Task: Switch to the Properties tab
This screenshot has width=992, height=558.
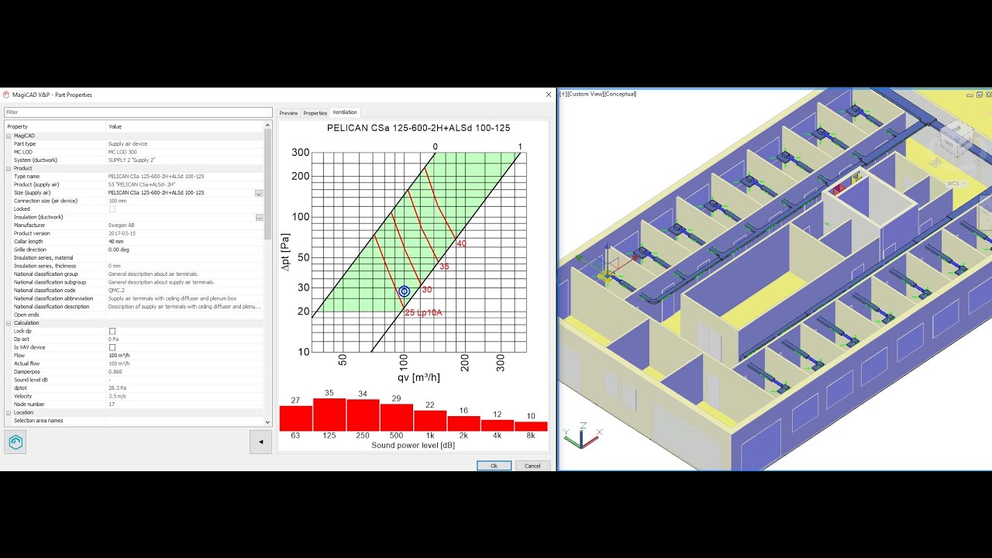Action: click(315, 113)
